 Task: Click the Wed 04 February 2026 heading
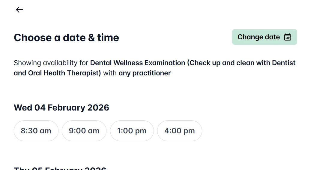tap(61, 108)
